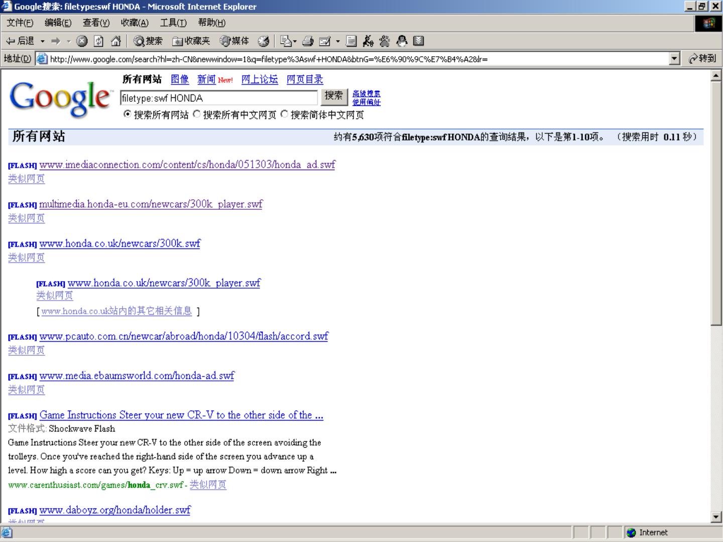The width and height of the screenshot is (723, 542).
Task: Click the Windows logo throbber
Action: [x=708, y=23]
